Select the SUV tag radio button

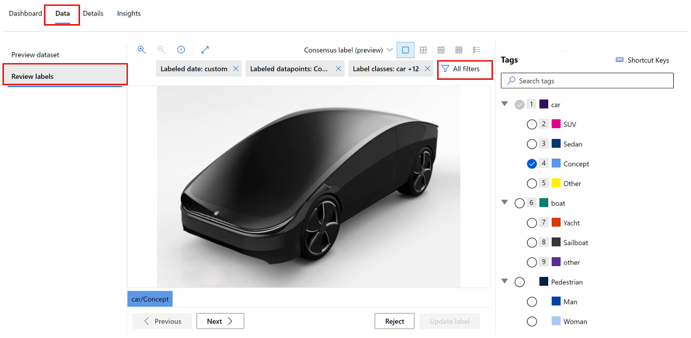pos(531,124)
